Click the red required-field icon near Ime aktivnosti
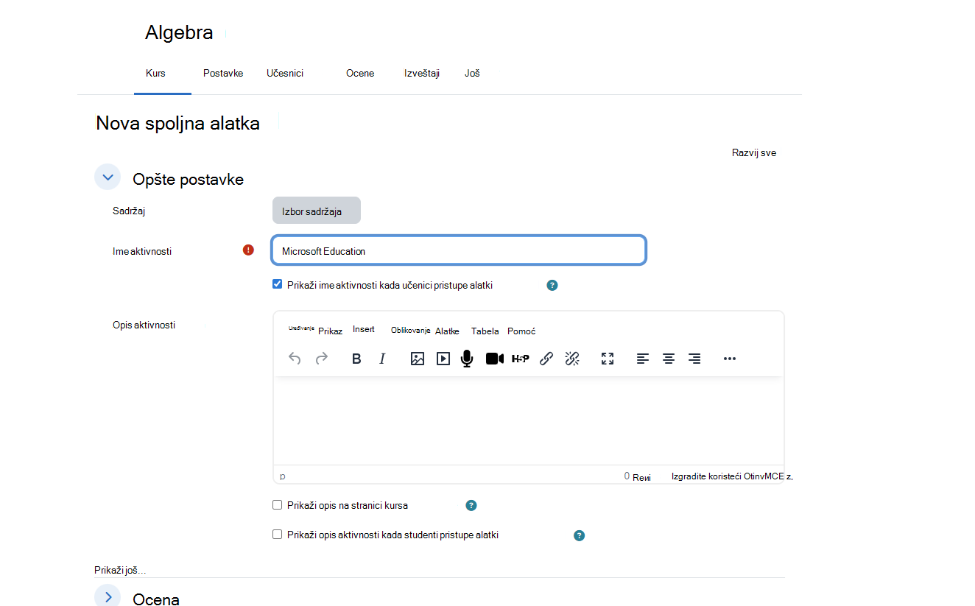Screen dimensions: 975x606 pos(248,250)
